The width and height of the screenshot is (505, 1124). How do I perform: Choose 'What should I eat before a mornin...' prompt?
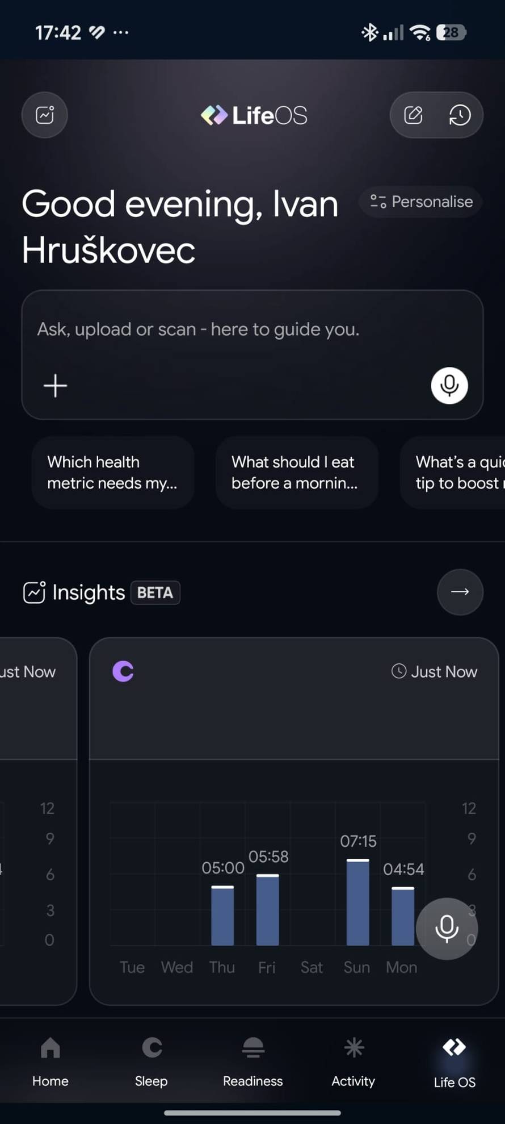(x=296, y=472)
